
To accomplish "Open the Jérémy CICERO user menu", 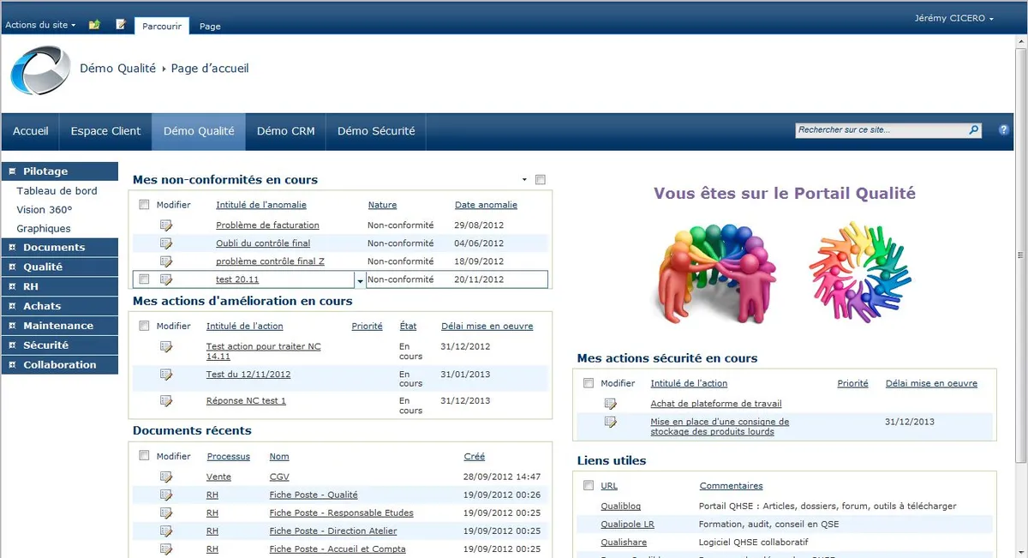I will click(x=954, y=18).
